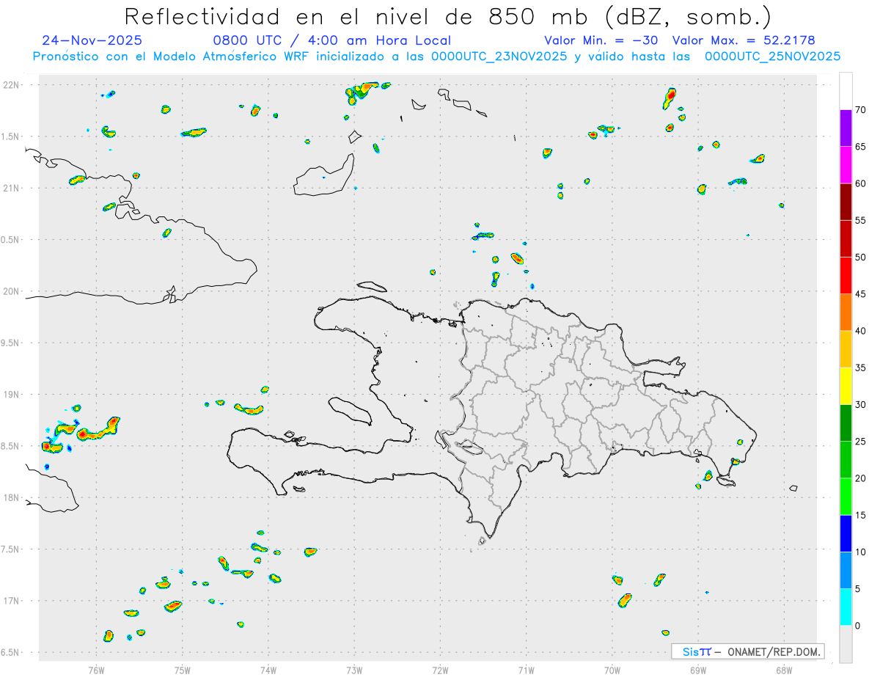This screenshot has width=880, height=680.
Task: Click the "74W" longitude label
Action: [x=268, y=670]
